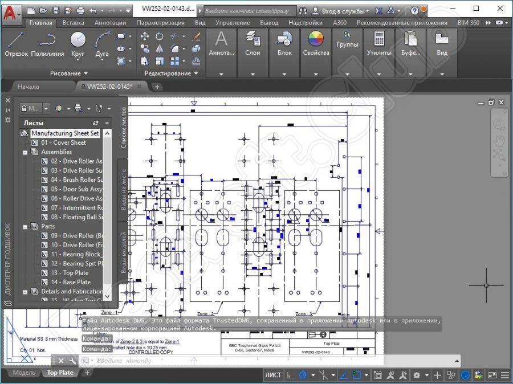Expand the Свойства panel dropdown arrow
Viewport: 513px width, 384px height.
coord(316,74)
